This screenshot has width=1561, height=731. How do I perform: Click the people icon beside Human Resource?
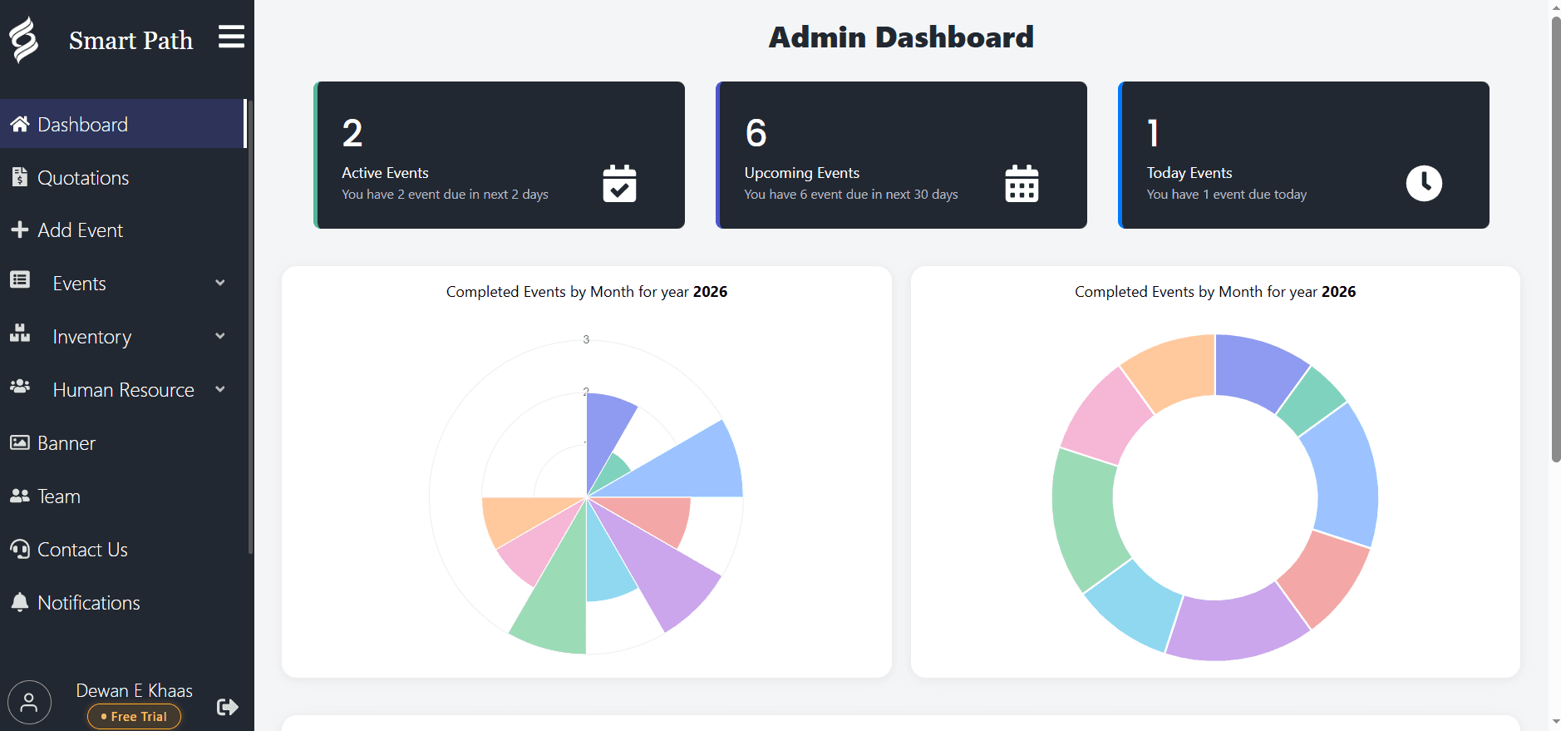pos(20,387)
